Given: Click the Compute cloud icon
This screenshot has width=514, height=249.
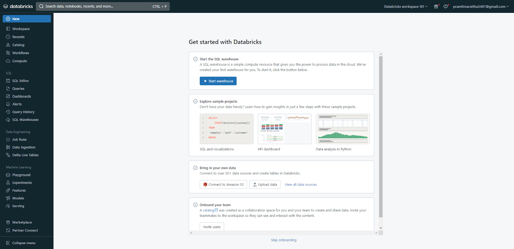Looking at the screenshot, I should tap(8, 61).
